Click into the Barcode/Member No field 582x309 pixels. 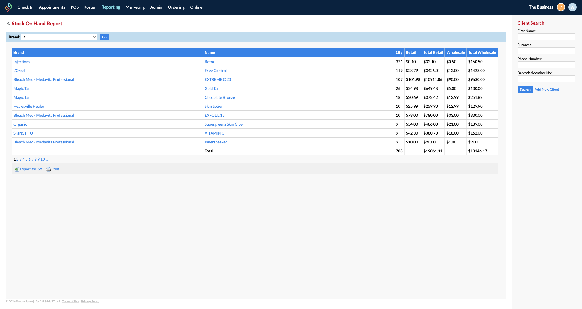[x=546, y=79]
